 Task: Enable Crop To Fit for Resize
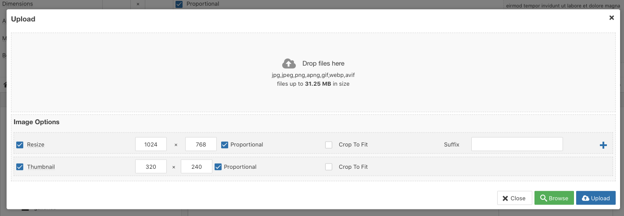tap(329, 145)
